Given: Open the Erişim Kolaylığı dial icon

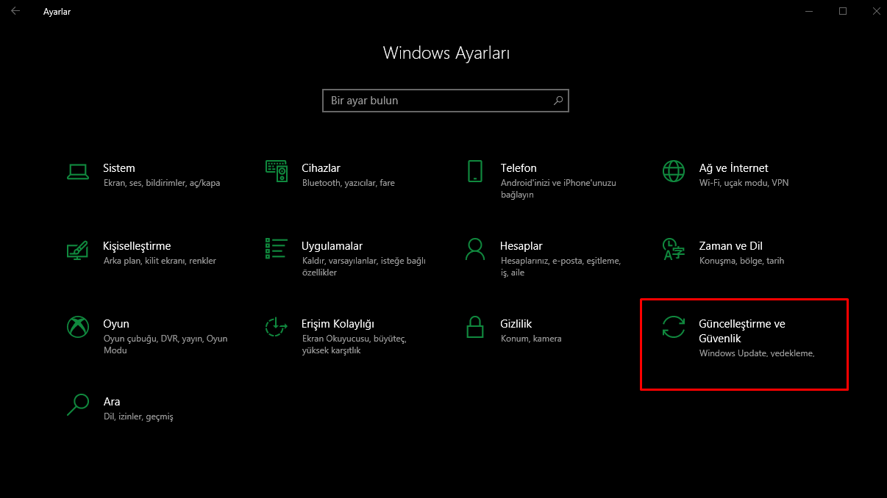Looking at the screenshot, I should (277, 327).
